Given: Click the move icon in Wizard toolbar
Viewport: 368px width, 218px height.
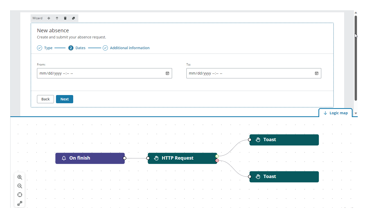Looking at the screenshot, I should pyautogui.click(x=49, y=18).
